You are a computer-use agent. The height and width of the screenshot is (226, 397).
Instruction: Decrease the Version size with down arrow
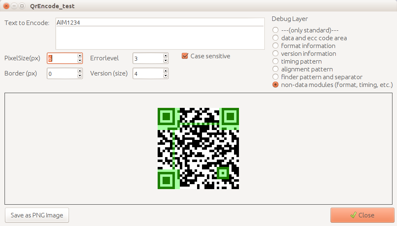(165, 76)
